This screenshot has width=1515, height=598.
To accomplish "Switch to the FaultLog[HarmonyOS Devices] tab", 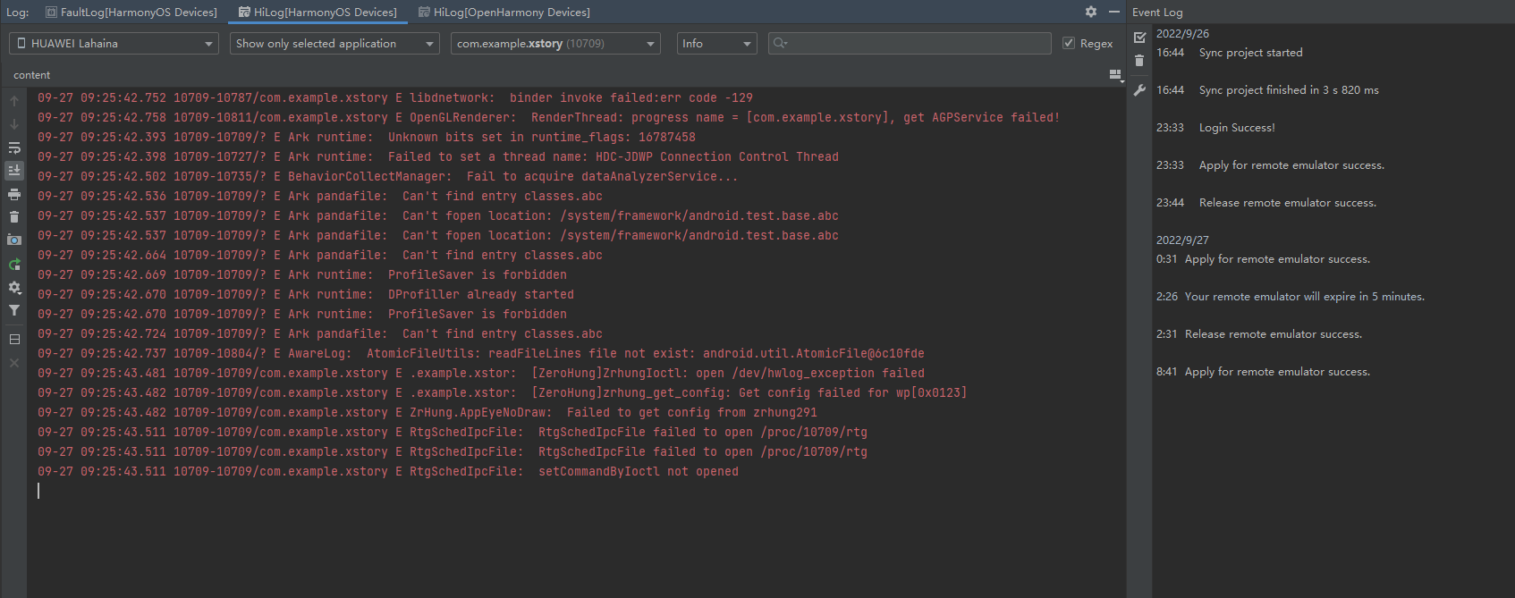I will (131, 12).
